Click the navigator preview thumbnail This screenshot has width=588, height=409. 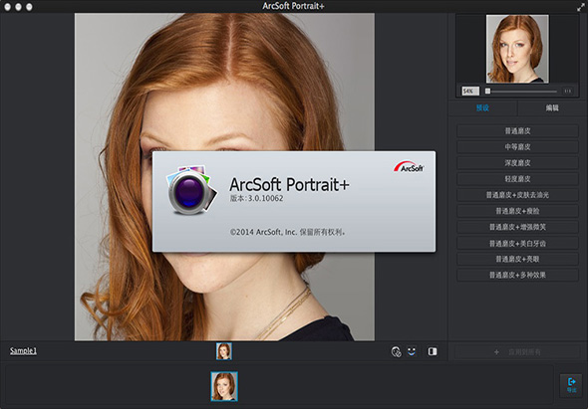point(517,49)
